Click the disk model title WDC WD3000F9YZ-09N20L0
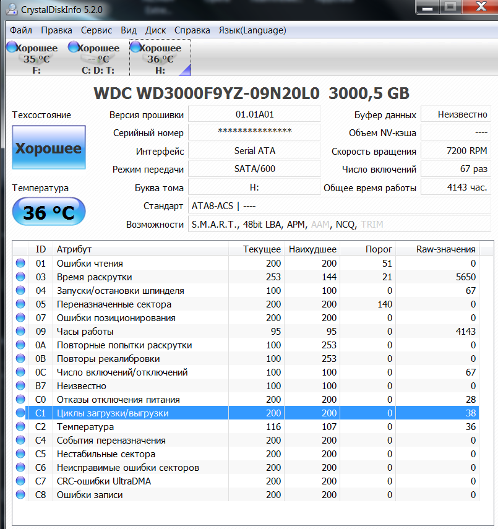Viewport: 498px width, 529px height. click(x=207, y=93)
